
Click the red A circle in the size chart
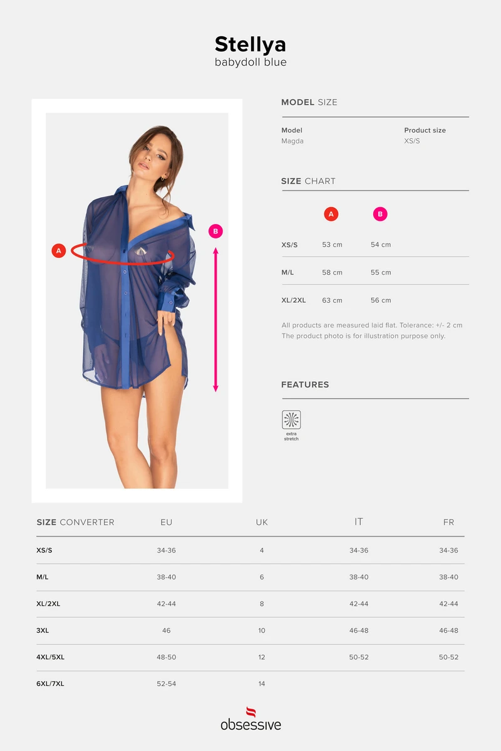331,214
